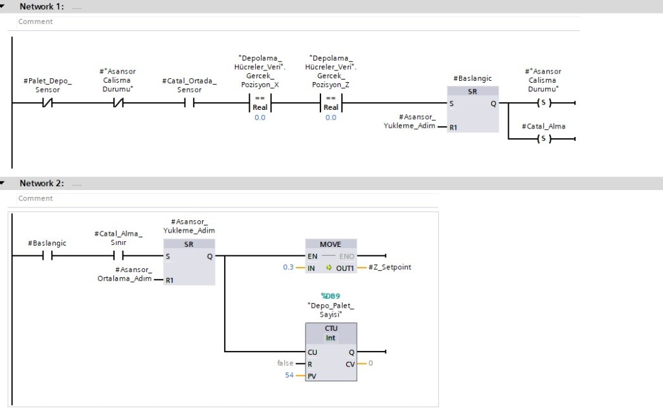Click the Network 1 title header
The width and height of the screenshot is (663, 411).
pyautogui.click(x=41, y=6)
